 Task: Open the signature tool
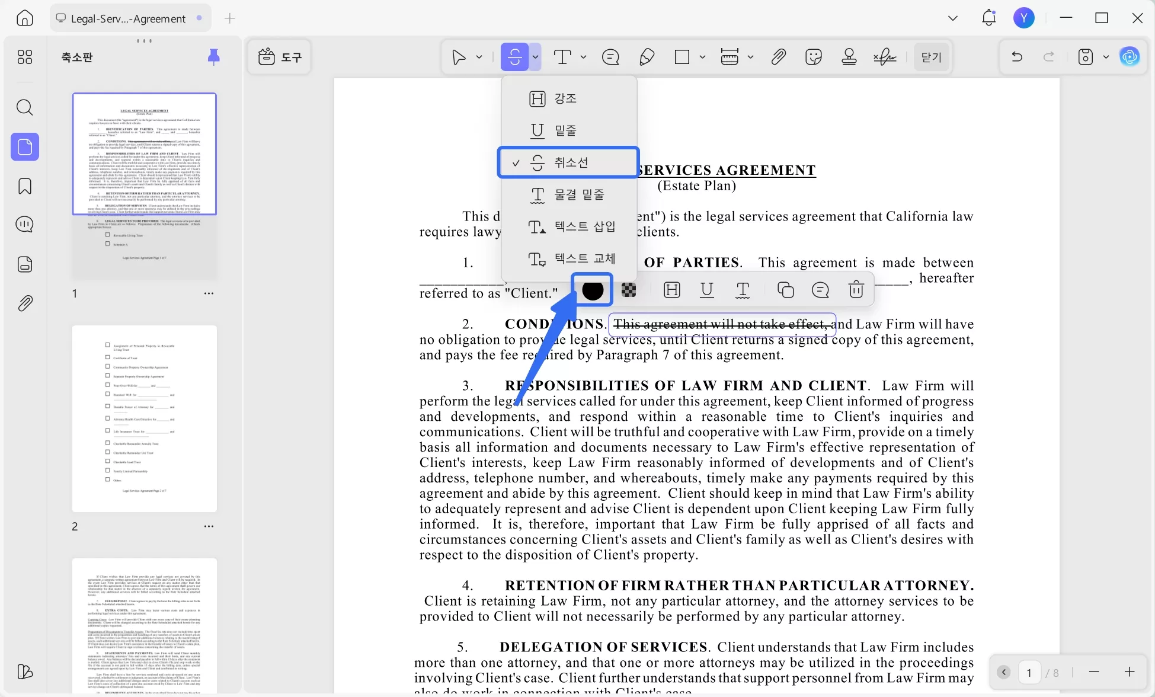[885, 57]
